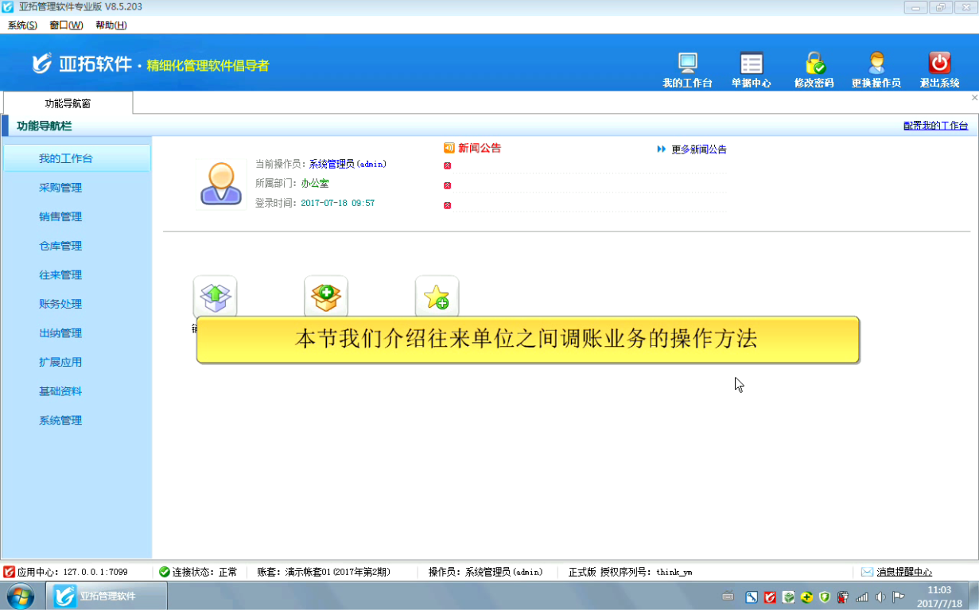
Task: Click Windows Start button
Action: tap(21, 596)
